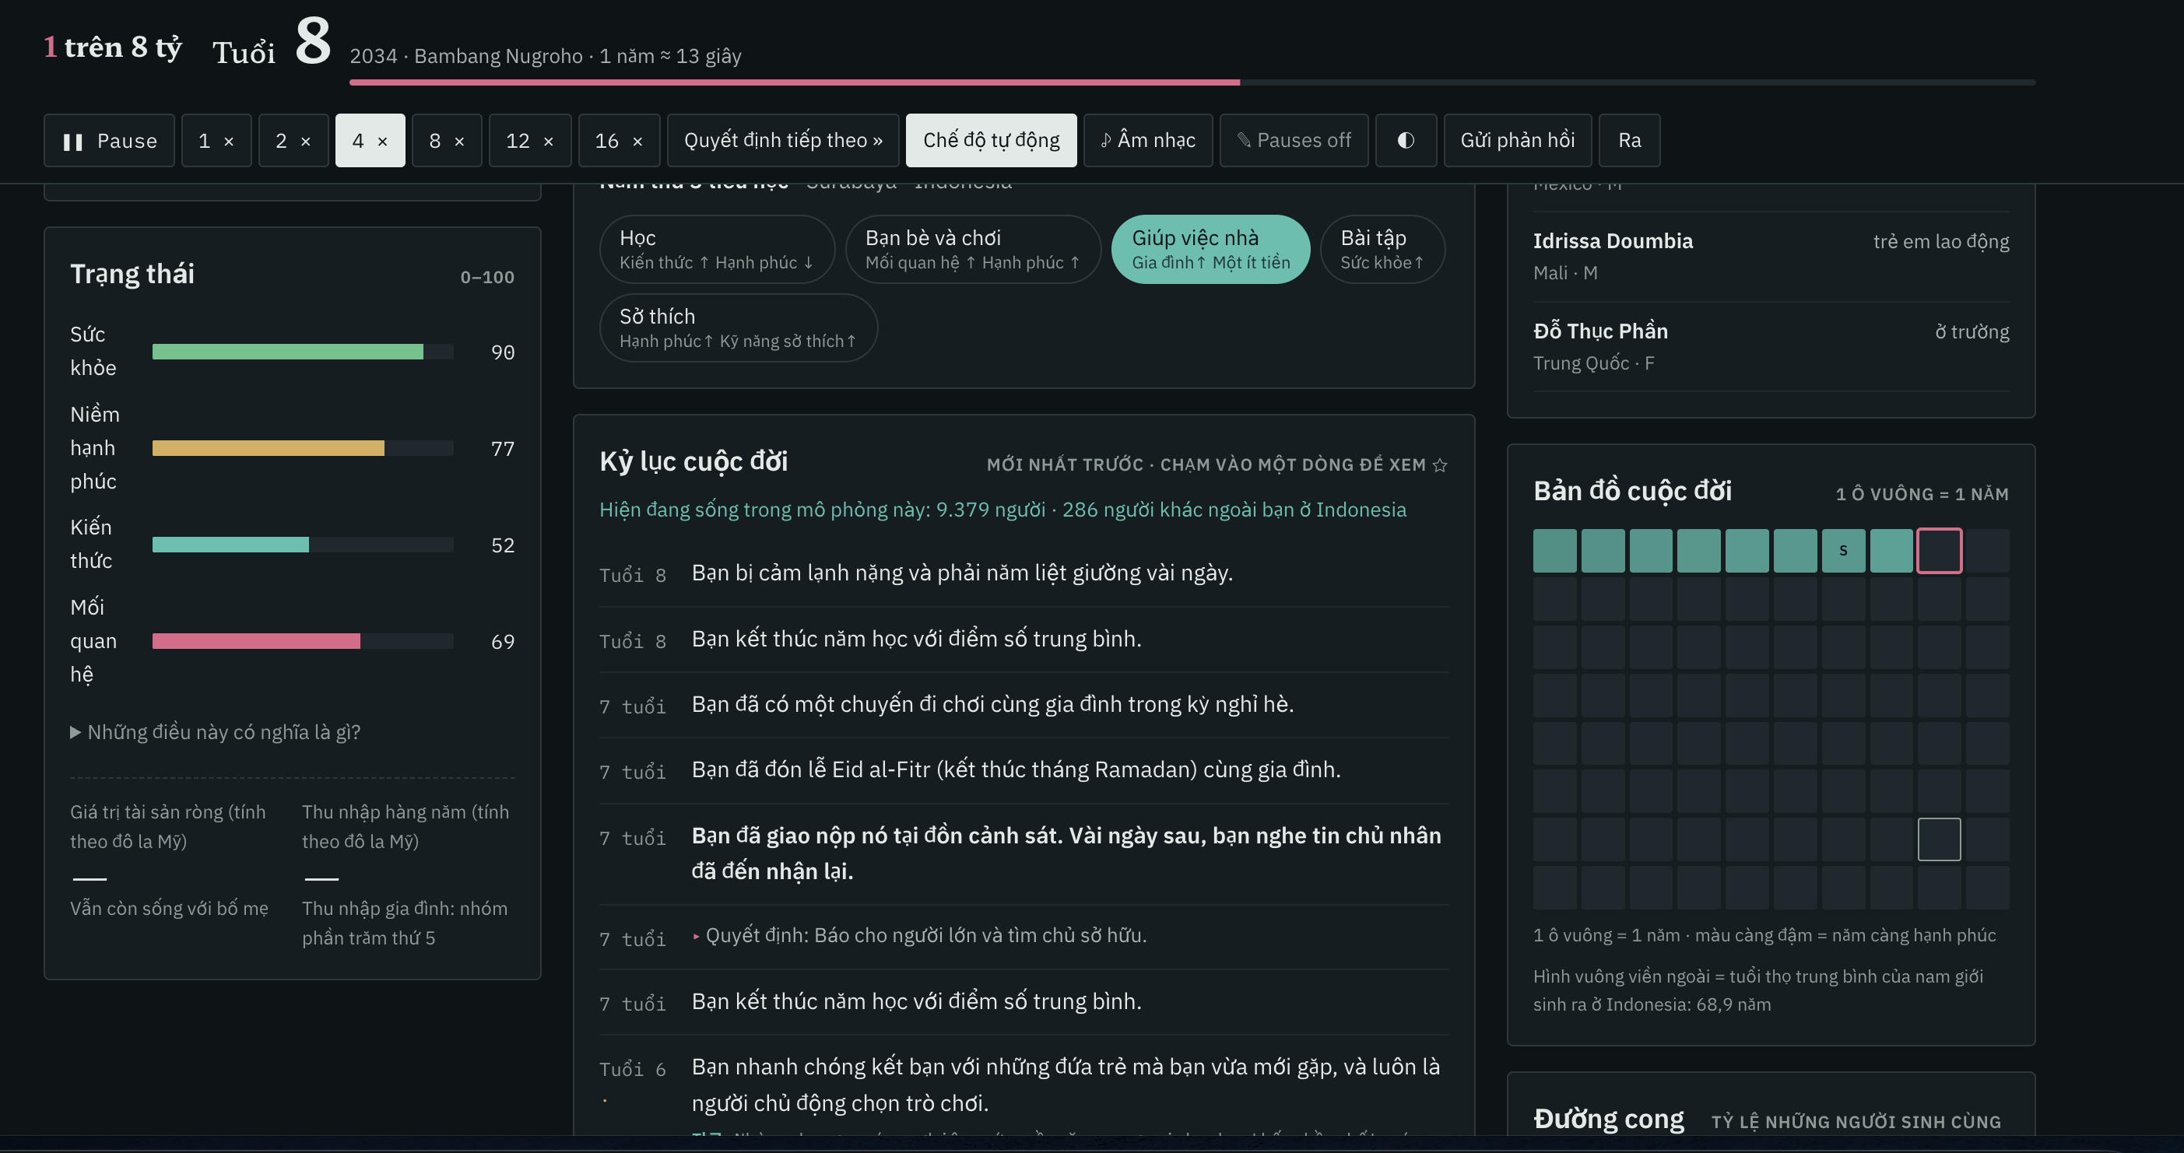Image resolution: width=2184 pixels, height=1153 pixels.
Task: Open Gửi phản hồi feedback
Action: coord(1518,141)
